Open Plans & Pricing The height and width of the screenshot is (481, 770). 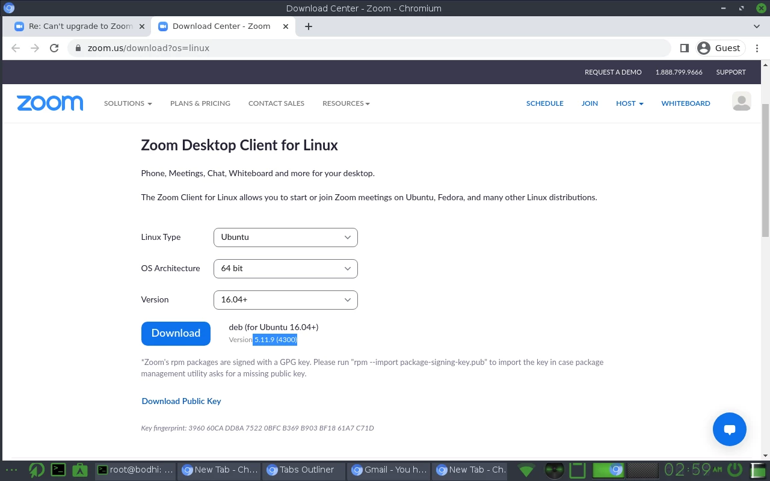[x=200, y=103]
